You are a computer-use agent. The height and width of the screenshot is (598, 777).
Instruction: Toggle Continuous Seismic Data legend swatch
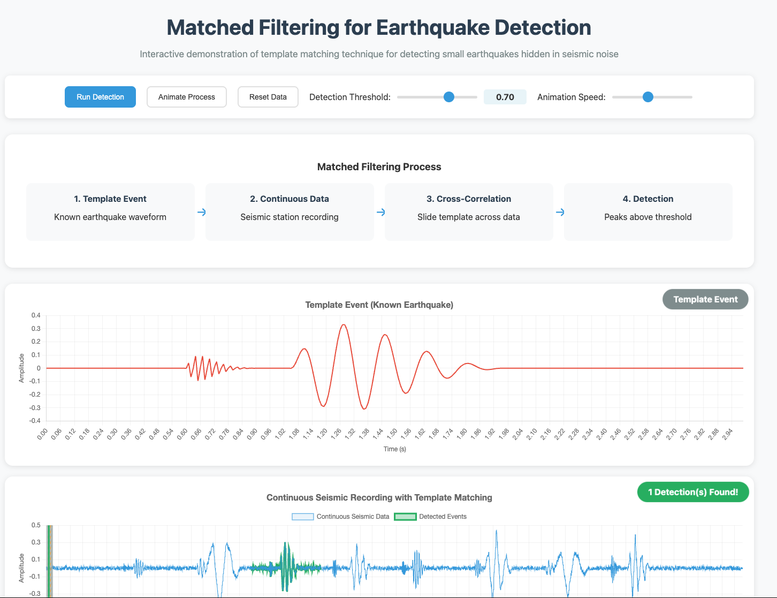302,517
